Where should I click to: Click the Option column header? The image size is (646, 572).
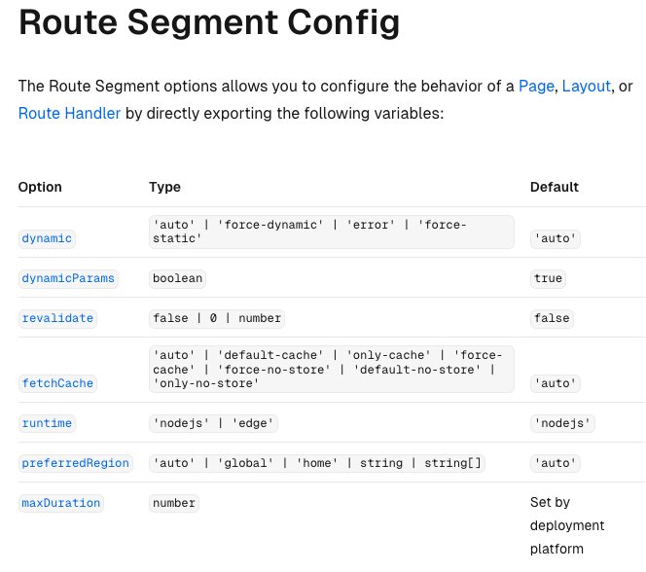[40, 187]
